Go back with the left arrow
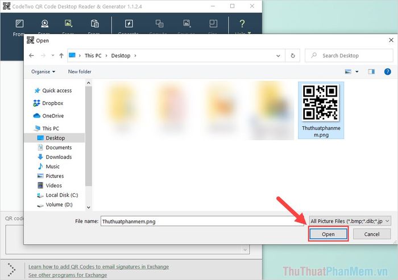This screenshot has height=280, width=398. (31, 55)
